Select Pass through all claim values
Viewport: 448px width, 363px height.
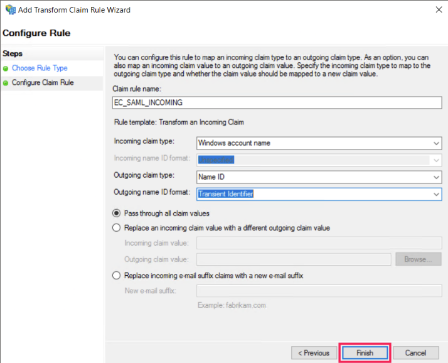(116, 214)
